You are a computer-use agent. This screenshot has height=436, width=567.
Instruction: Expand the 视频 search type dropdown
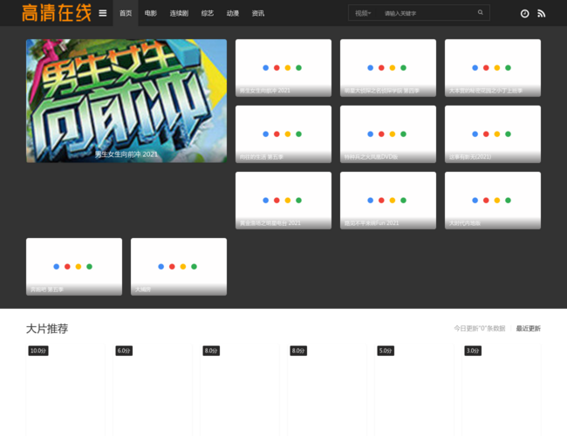[362, 13]
